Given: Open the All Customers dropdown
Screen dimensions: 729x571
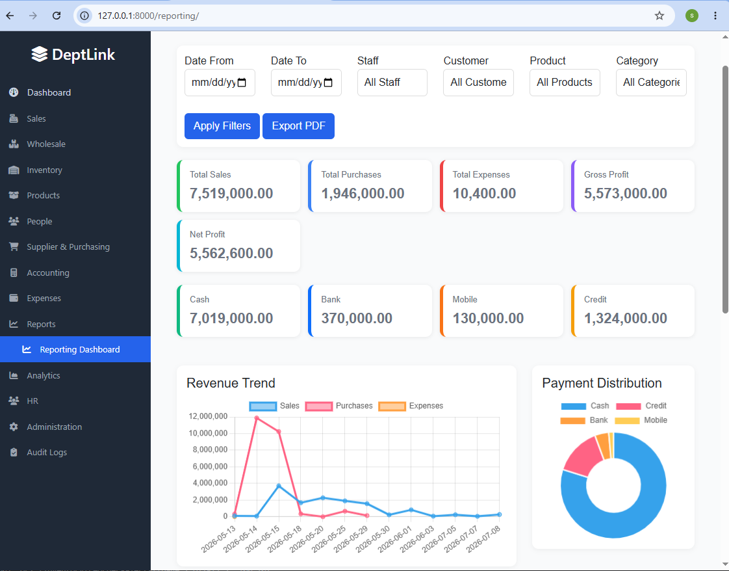Looking at the screenshot, I should pyautogui.click(x=478, y=83).
